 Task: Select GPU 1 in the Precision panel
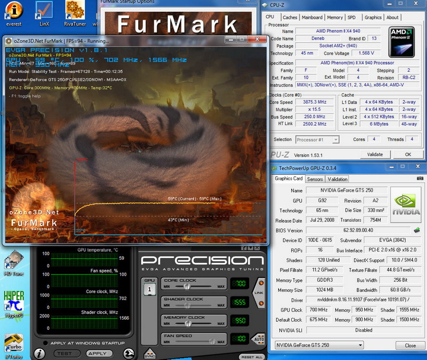click(x=149, y=289)
